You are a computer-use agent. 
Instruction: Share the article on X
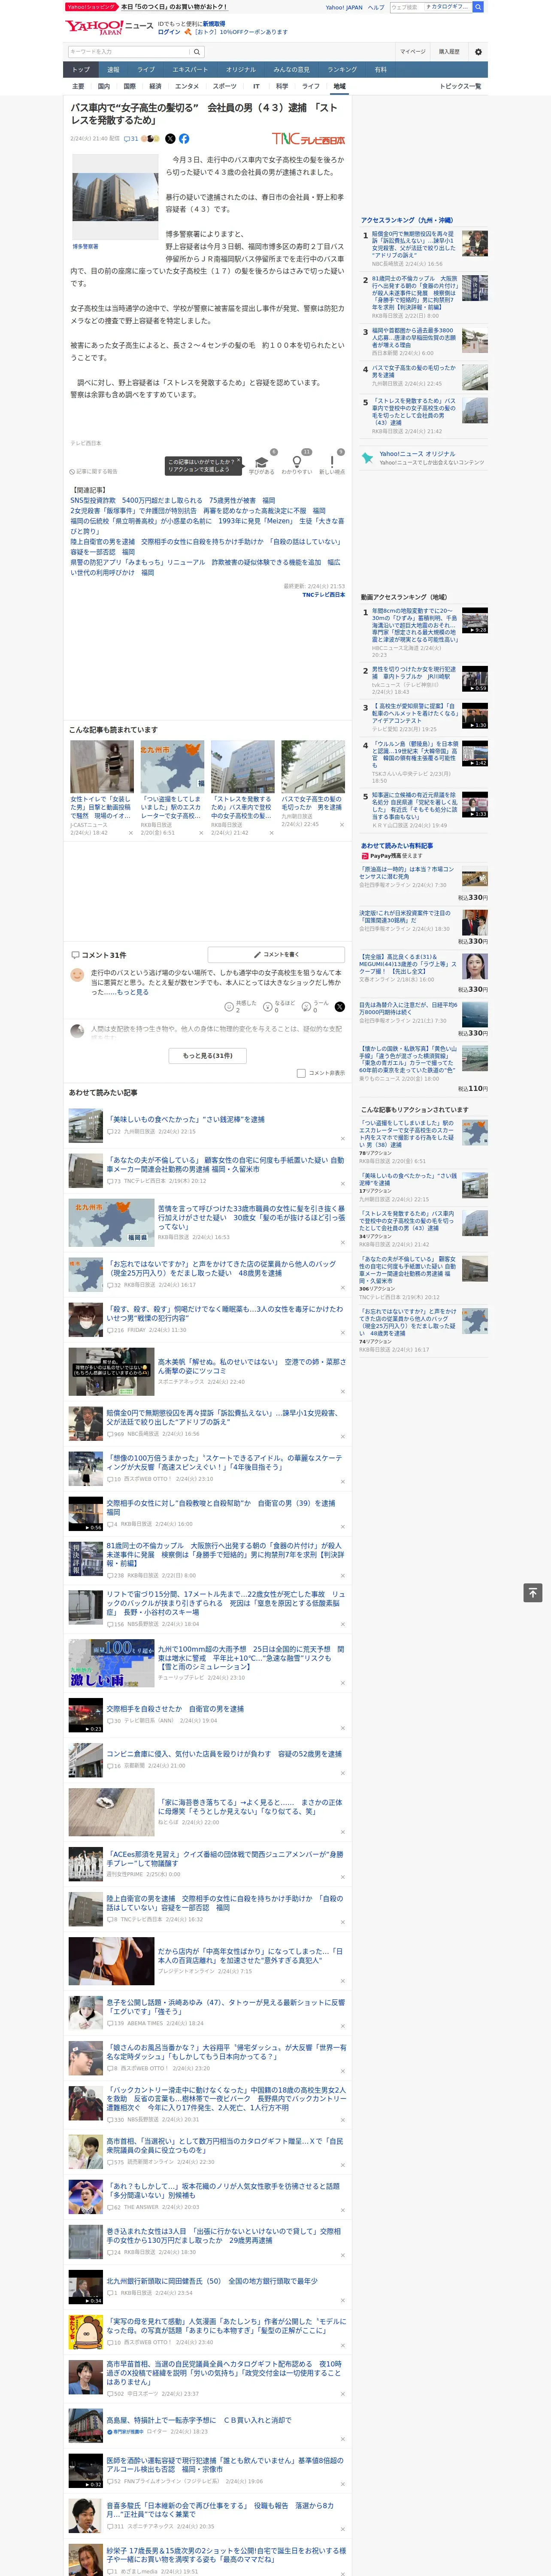point(170,139)
